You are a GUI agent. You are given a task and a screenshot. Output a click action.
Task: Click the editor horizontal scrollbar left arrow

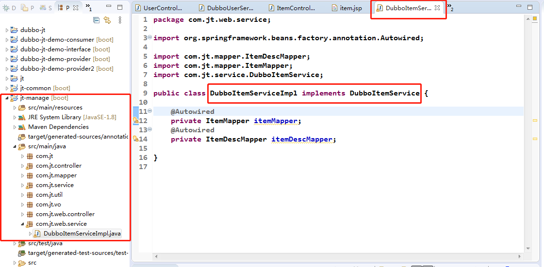point(156,257)
